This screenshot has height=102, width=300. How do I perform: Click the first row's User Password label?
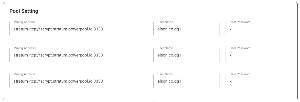[240, 22]
